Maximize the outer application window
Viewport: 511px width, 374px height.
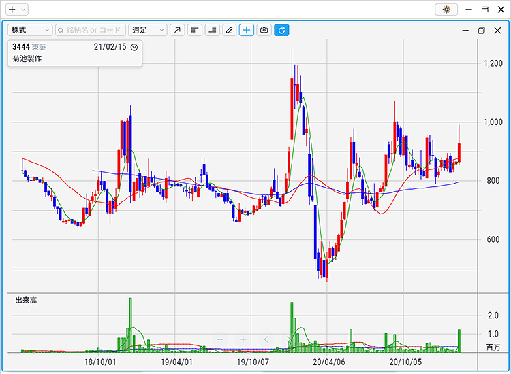pyautogui.click(x=485, y=10)
